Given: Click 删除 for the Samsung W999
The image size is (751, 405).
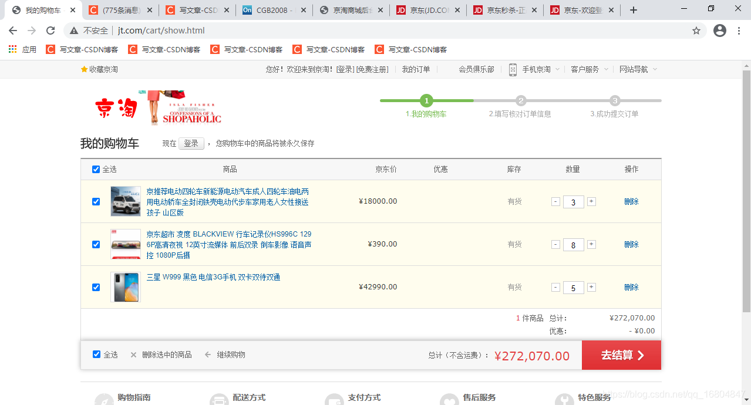Looking at the screenshot, I should click(x=631, y=287).
